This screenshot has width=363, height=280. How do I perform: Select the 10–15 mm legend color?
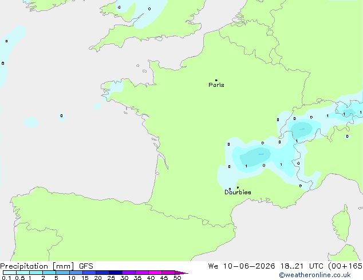click(76, 273)
